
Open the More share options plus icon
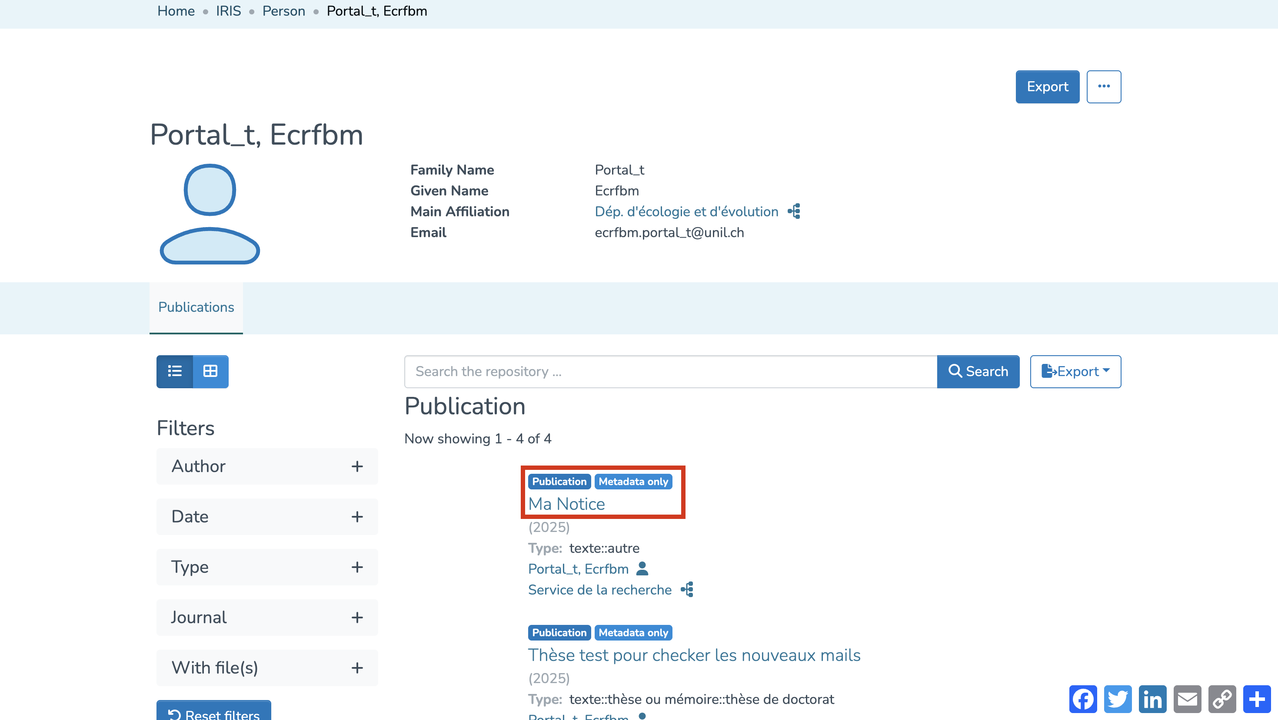[1257, 699]
